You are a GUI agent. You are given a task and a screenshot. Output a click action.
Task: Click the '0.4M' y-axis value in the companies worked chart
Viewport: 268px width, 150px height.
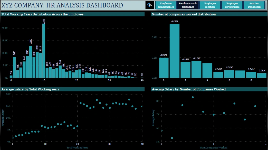click(x=154, y=38)
